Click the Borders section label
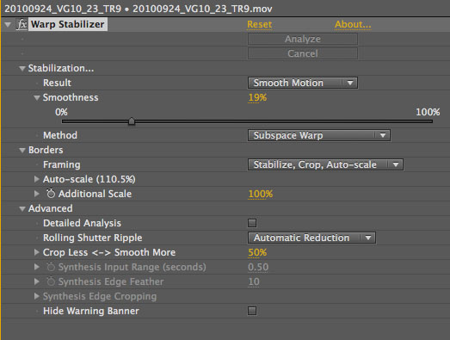 46,150
